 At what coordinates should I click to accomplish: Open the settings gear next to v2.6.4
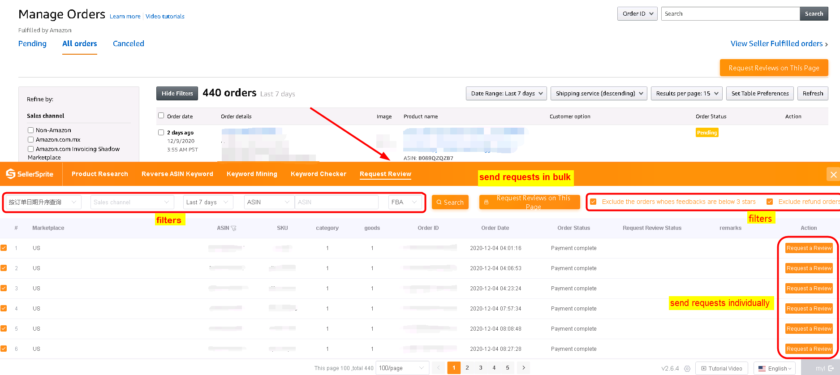(x=687, y=368)
